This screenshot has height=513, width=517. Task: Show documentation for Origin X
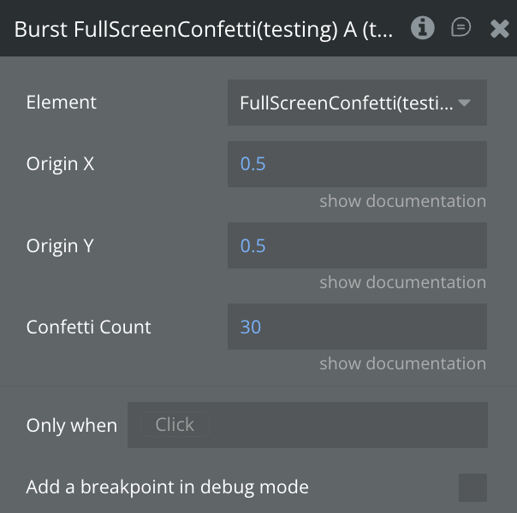coord(402,201)
